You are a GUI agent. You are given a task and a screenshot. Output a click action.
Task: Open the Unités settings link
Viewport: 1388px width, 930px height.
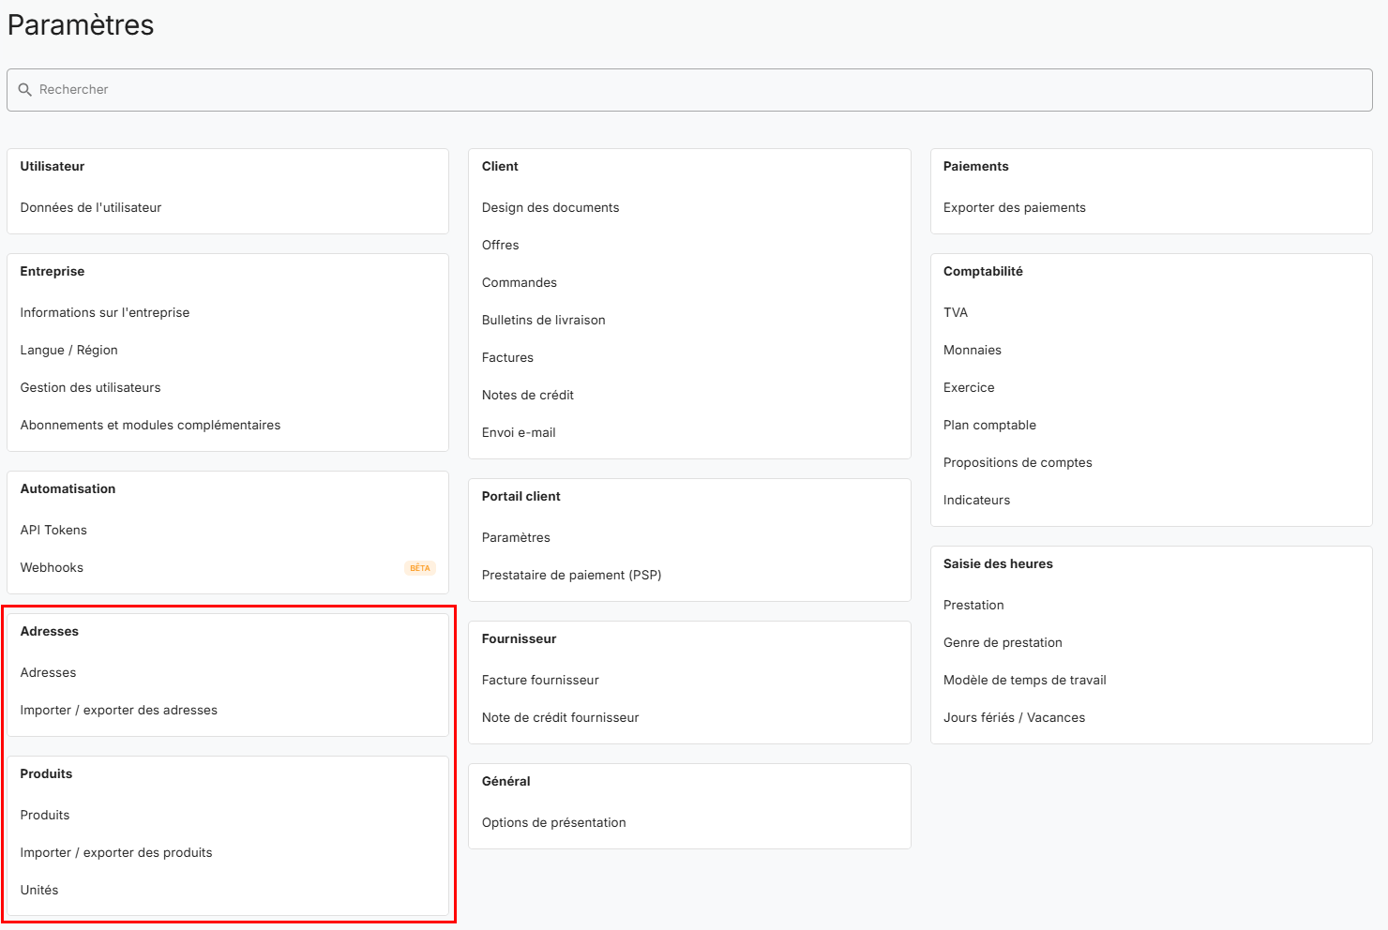click(39, 891)
